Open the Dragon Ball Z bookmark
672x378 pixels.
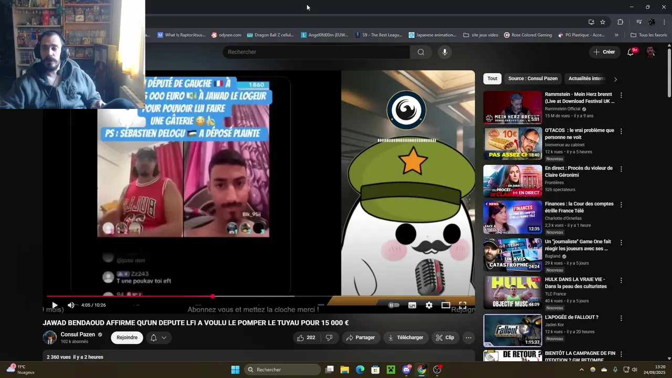coord(270,35)
